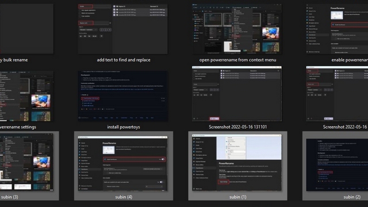Pick the subin (2) thumbnail
Screen dimensions: 368x207
[x=337, y=165]
